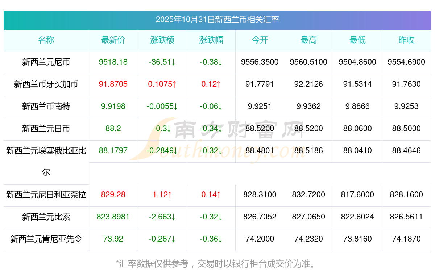
Task: Click the 新西兰元比索 row name
Action: point(46,217)
